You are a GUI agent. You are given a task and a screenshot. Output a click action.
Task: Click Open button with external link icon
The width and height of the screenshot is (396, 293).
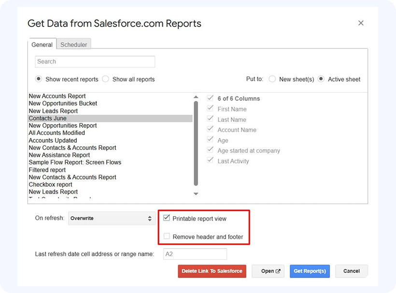point(268,271)
